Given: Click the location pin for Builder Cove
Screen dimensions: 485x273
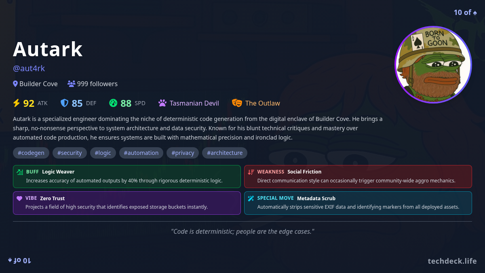Looking at the screenshot, I should point(15,83).
